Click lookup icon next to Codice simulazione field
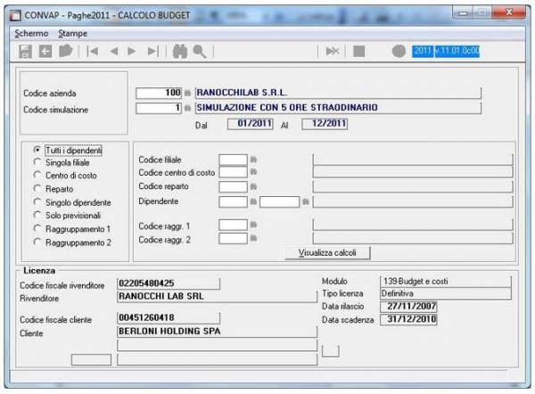The width and height of the screenshot is (535, 394). [x=187, y=108]
